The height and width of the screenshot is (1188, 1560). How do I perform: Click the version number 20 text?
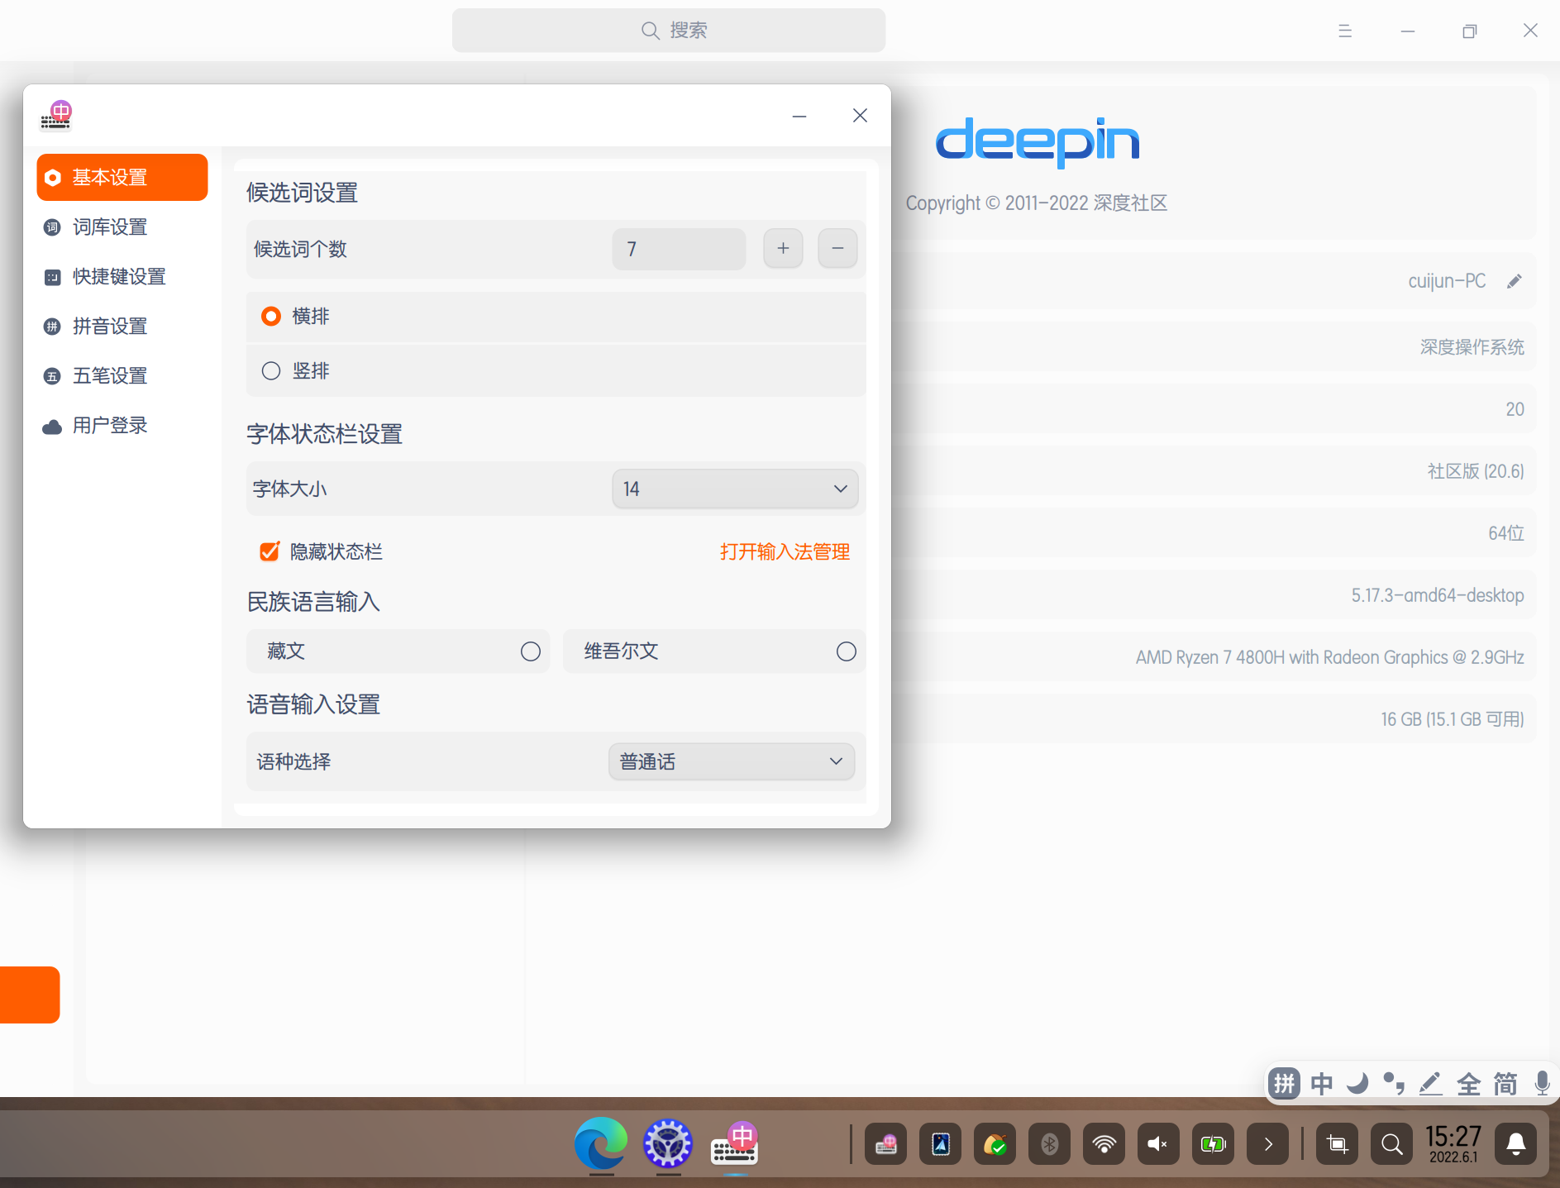click(1515, 409)
